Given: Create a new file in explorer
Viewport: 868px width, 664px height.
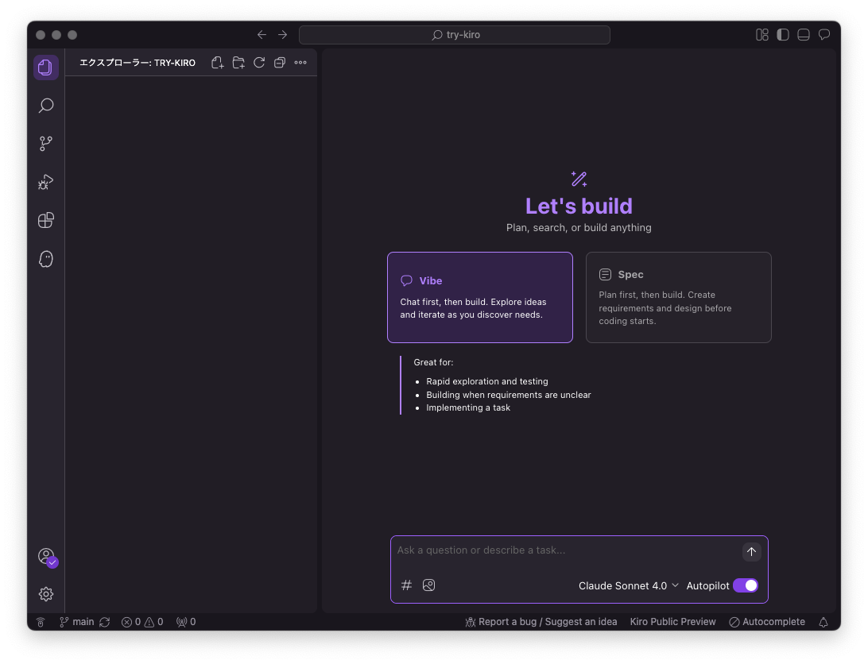Looking at the screenshot, I should click(x=218, y=63).
